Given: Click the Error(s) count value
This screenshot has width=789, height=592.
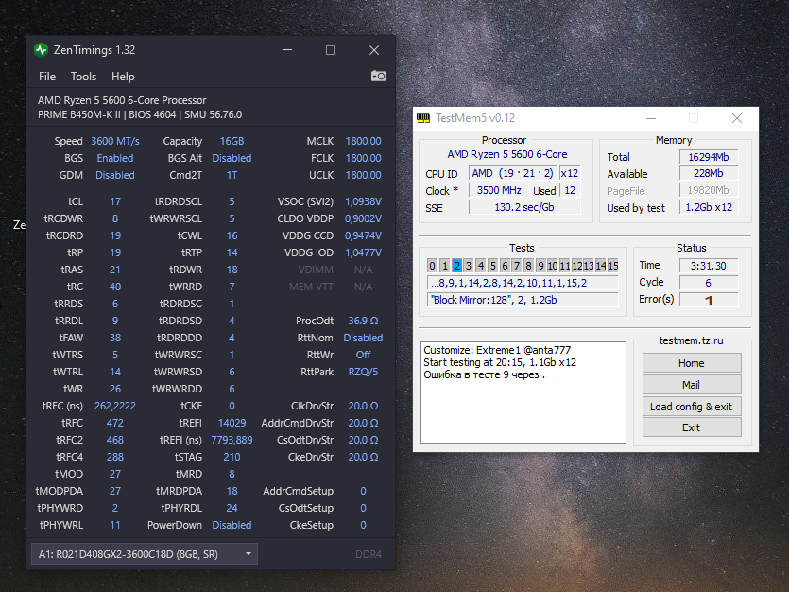Looking at the screenshot, I should tap(709, 300).
